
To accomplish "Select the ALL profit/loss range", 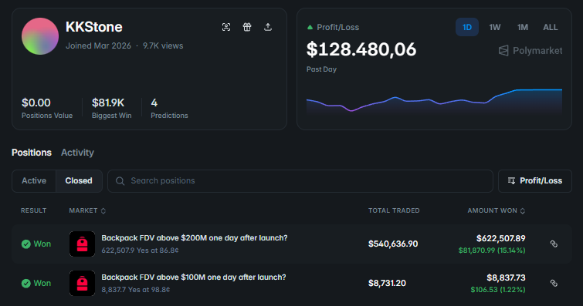I will 551,27.
